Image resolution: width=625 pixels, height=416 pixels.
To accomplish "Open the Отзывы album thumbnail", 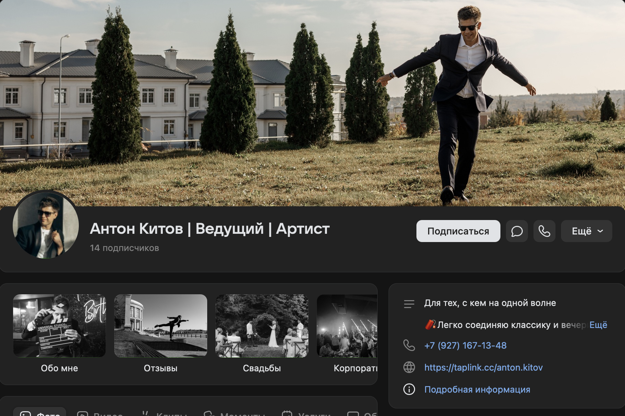I will (161, 326).
